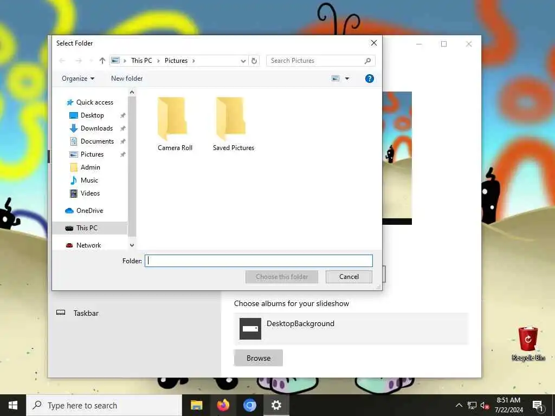
Task: Click the taskbar search box
Action: tap(104, 405)
